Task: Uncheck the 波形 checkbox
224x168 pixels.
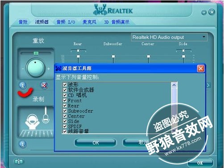Action: [x=65, y=85]
